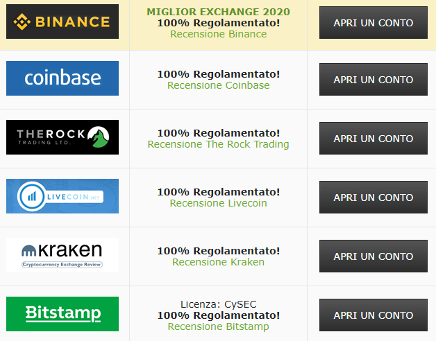
Task: Select Apri un conto beside Livecoin
Action: coord(373,197)
